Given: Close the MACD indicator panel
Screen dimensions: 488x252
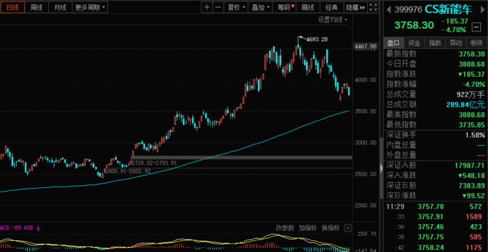Looking at the screenshot, I should (348, 228).
